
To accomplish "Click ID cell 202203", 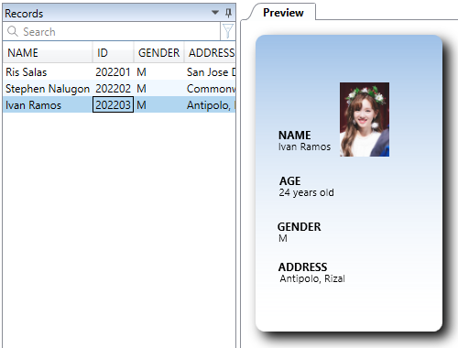I will [113, 105].
